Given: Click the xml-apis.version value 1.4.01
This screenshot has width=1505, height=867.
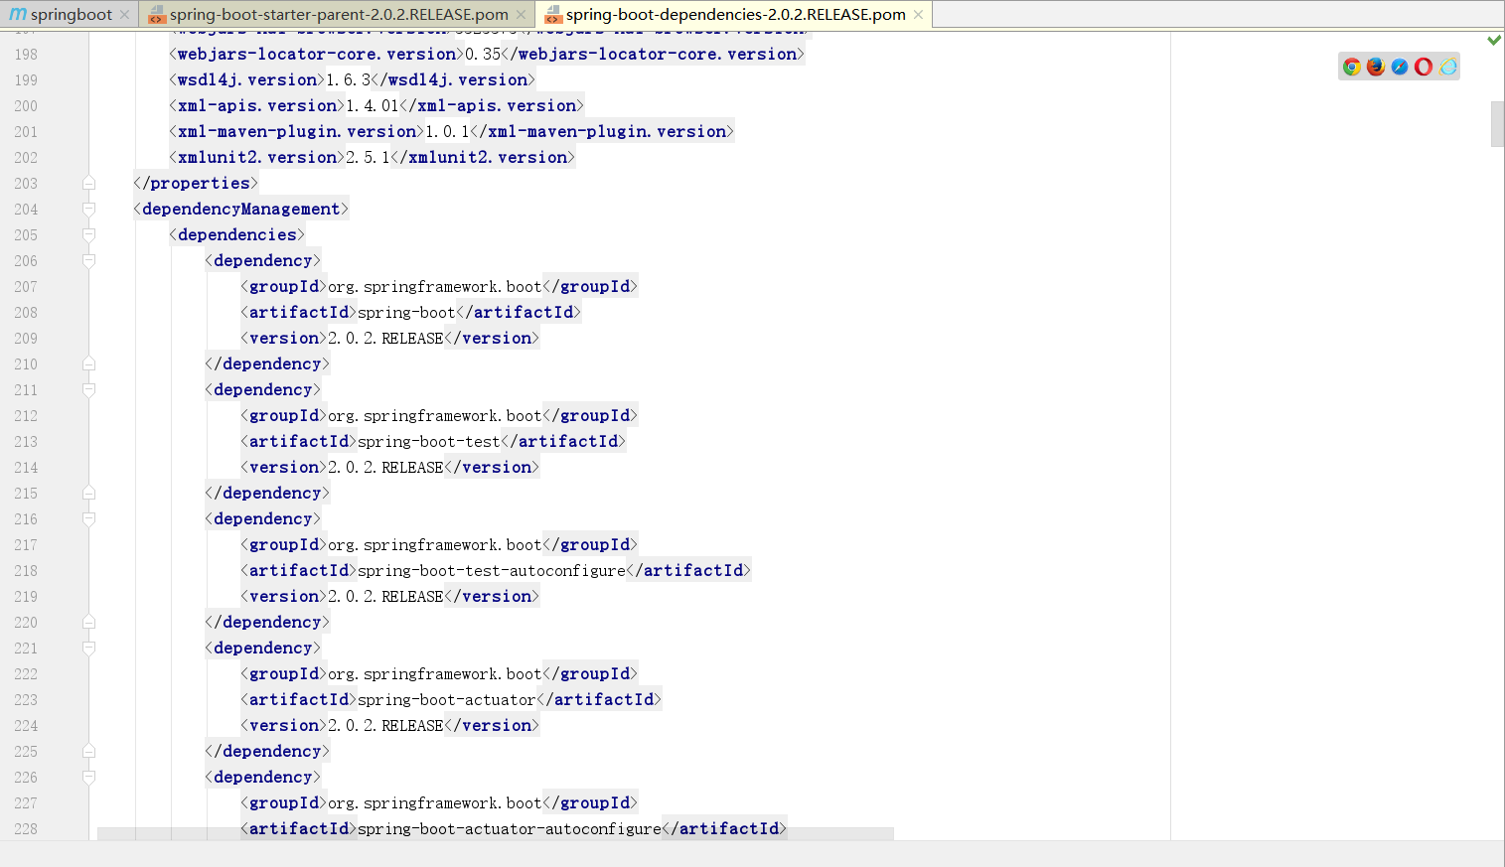Looking at the screenshot, I should (x=373, y=105).
